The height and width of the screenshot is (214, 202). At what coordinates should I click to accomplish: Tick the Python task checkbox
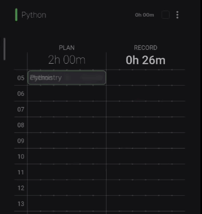coord(166,15)
